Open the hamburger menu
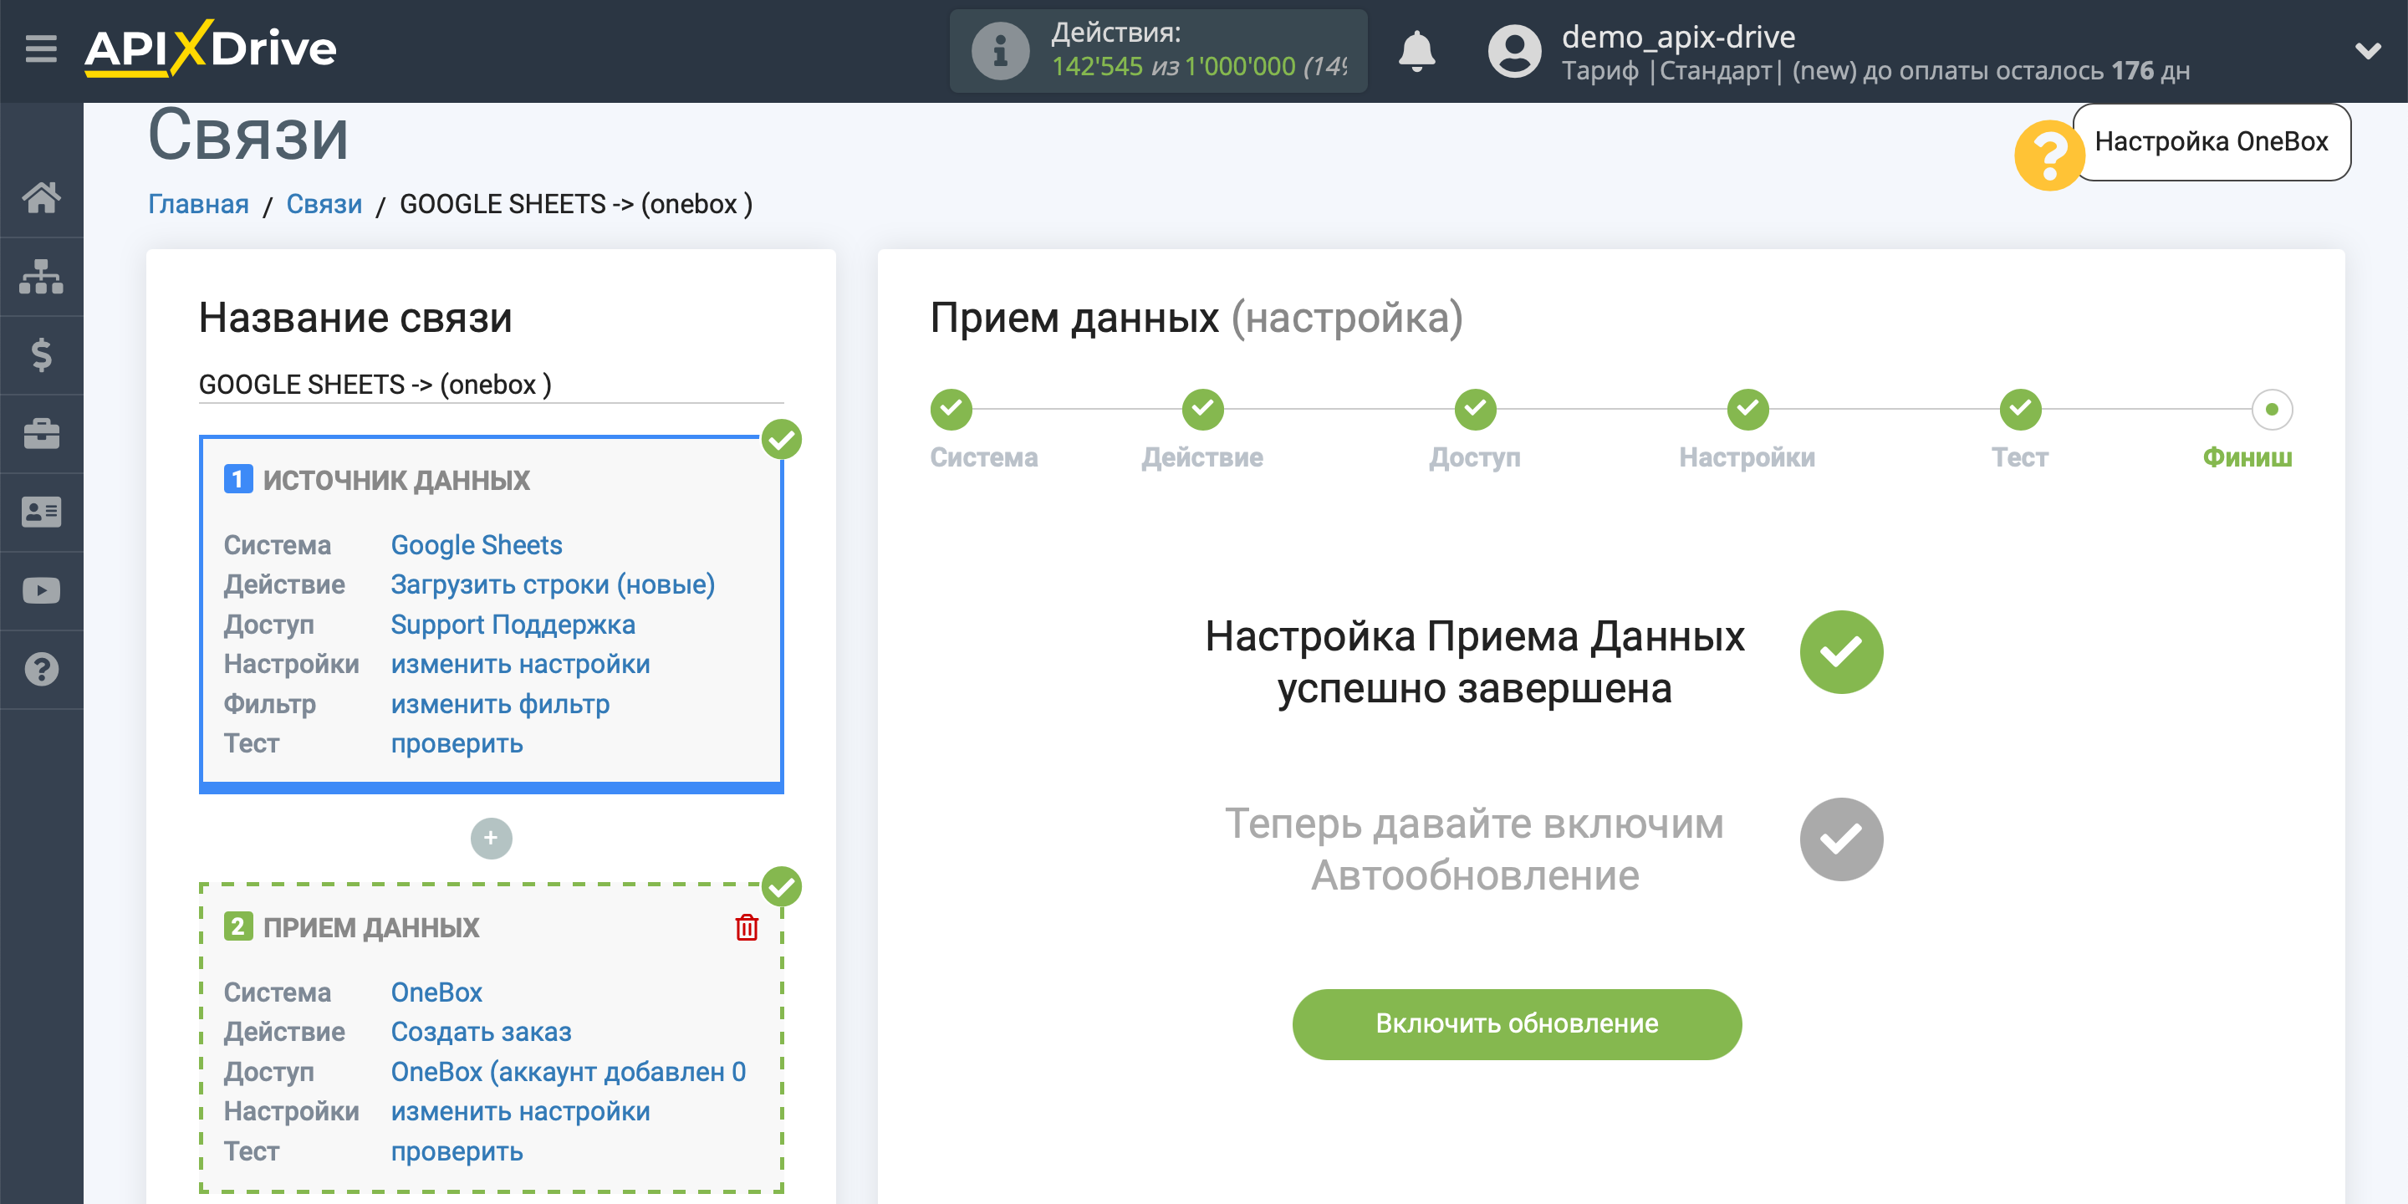Screen dimensions: 2408x1204 pyautogui.click(x=41, y=48)
